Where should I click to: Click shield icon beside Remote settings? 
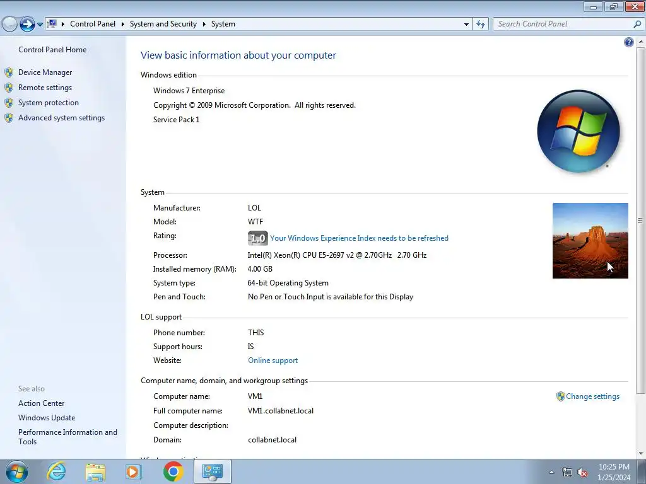click(9, 88)
